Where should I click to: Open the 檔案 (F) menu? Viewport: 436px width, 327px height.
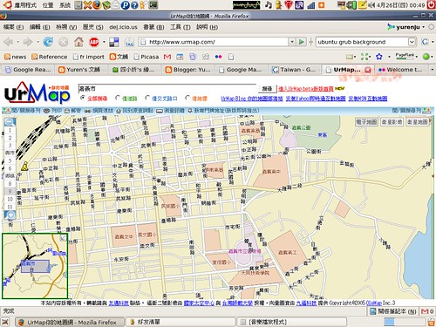coord(13,27)
